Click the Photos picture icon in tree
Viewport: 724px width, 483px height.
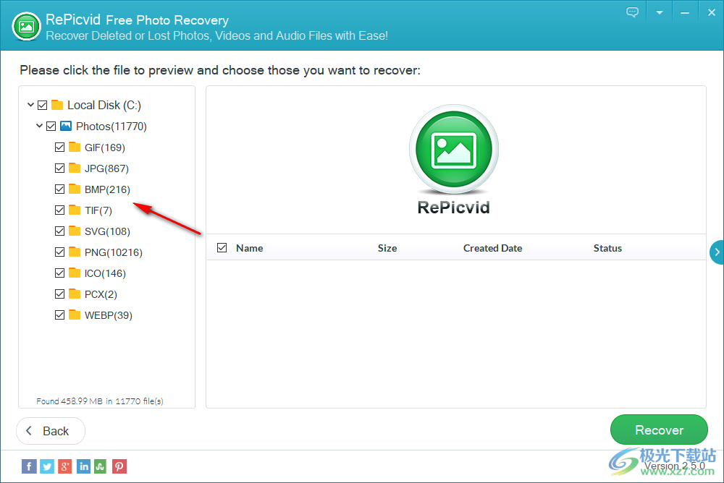point(66,126)
